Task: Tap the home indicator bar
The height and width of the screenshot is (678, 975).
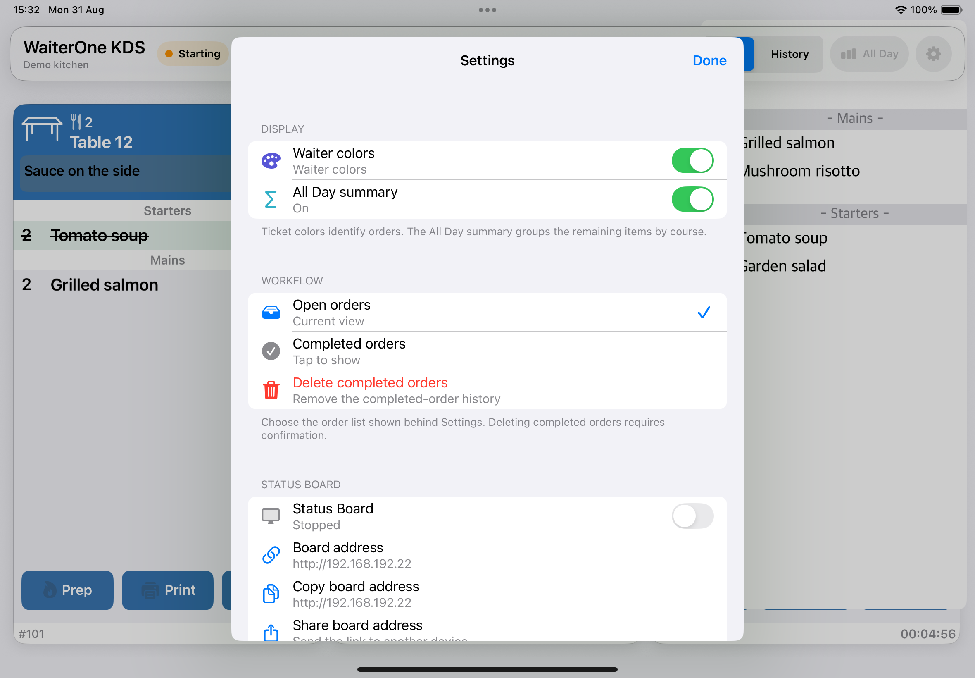Action: pyautogui.click(x=487, y=669)
